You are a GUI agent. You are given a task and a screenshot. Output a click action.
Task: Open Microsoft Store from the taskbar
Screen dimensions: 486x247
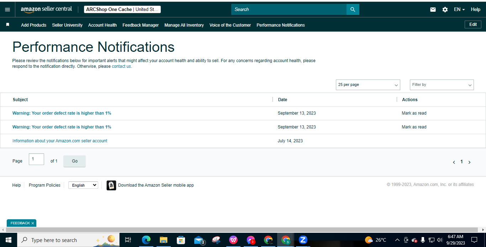tap(181, 240)
